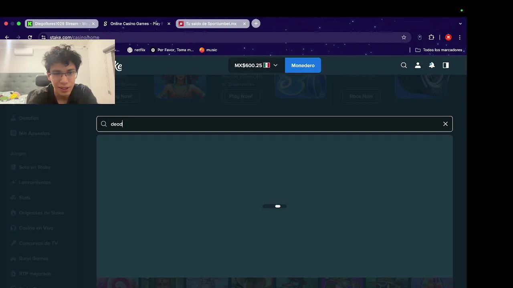Toggle the chat side panel icon
Image resolution: width=513 pixels, height=288 pixels.
click(446, 65)
